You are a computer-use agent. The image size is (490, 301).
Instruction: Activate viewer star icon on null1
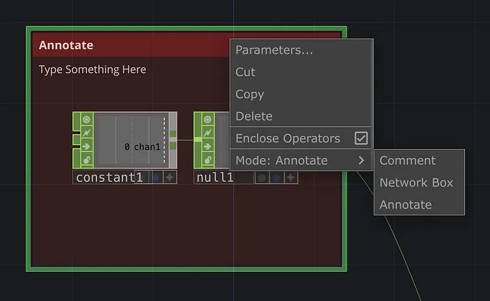(x=291, y=178)
